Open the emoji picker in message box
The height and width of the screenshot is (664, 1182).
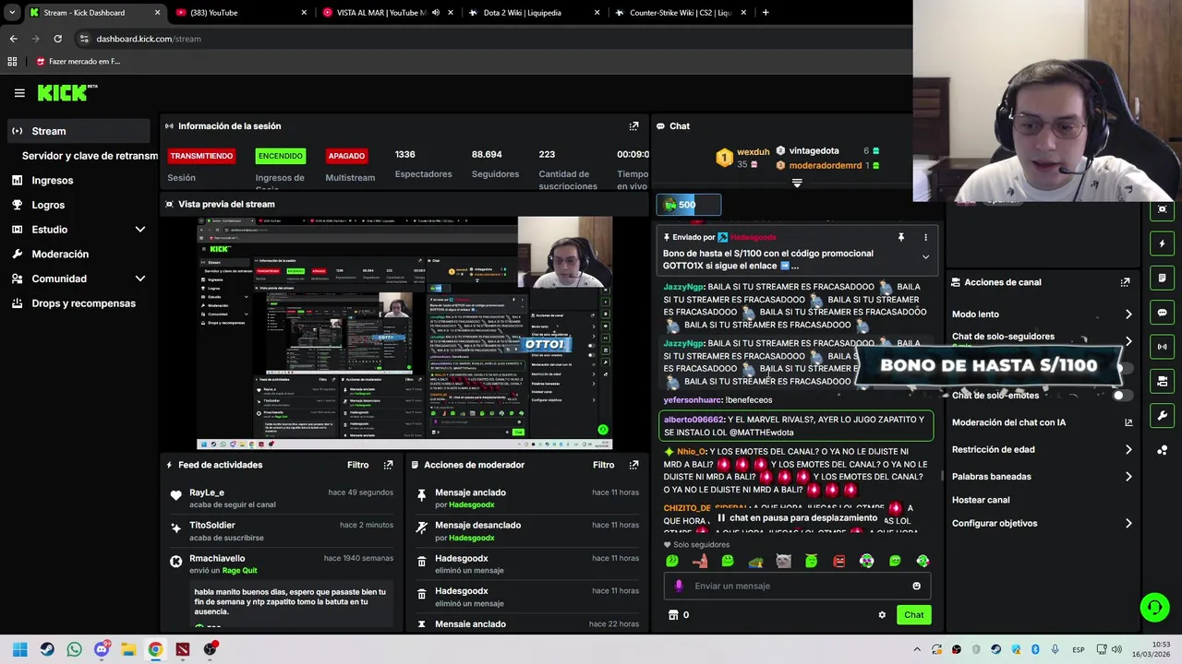tap(916, 586)
